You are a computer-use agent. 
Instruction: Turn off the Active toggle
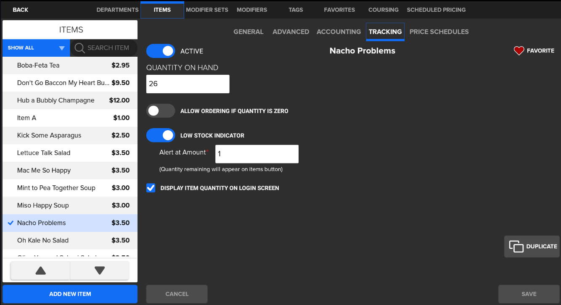(x=160, y=51)
